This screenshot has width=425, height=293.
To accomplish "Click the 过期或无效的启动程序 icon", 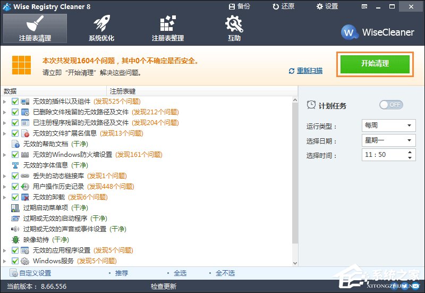I will point(15,219).
